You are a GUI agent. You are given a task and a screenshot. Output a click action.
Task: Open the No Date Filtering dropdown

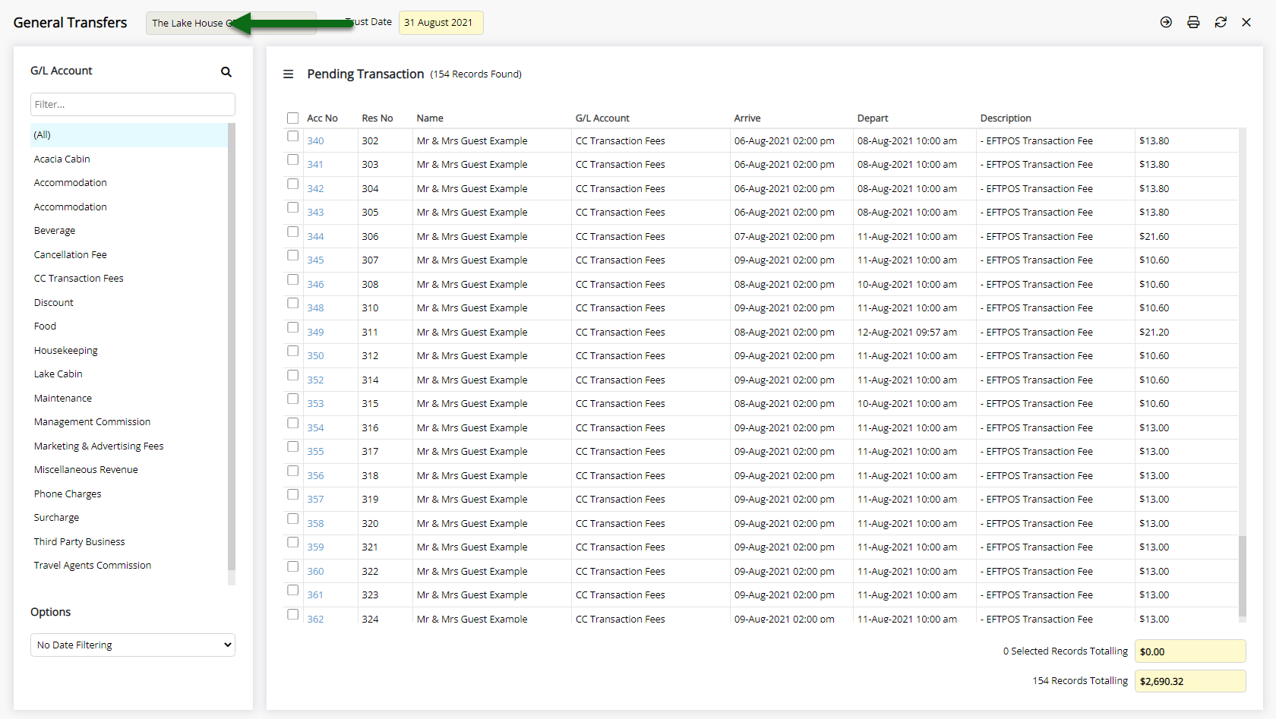click(x=133, y=645)
